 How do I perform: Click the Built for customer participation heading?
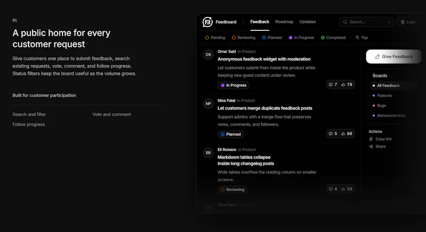(x=44, y=95)
